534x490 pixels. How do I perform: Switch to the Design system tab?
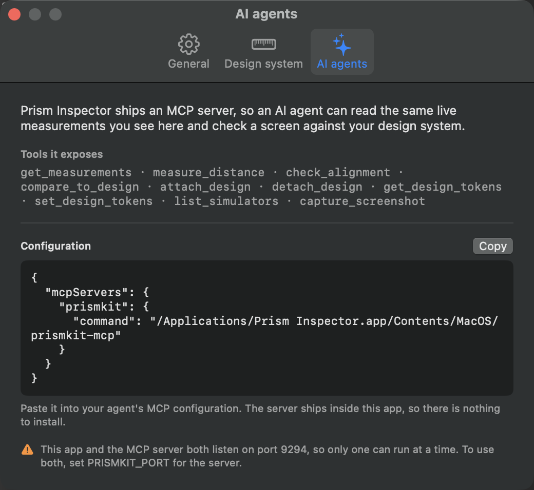(x=263, y=52)
